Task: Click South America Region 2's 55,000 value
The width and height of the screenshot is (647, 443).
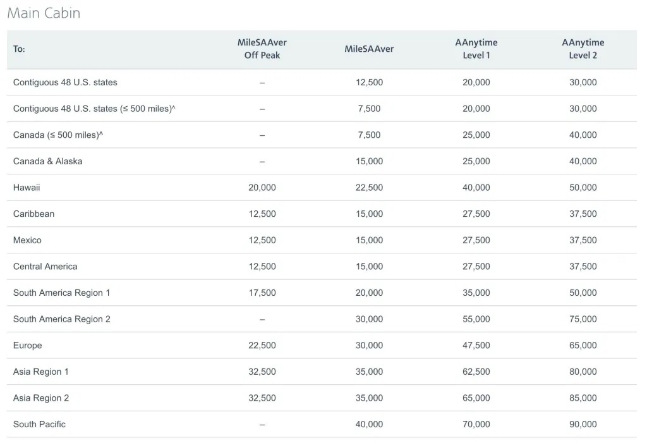Action: point(476,319)
